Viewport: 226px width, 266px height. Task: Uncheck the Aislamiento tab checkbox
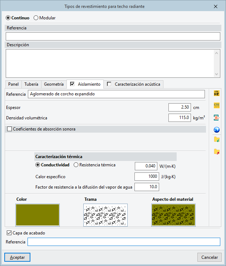click(x=72, y=84)
